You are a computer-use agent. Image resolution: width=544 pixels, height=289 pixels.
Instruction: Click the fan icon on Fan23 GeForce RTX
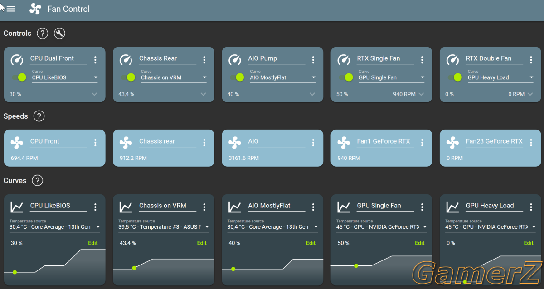point(452,143)
